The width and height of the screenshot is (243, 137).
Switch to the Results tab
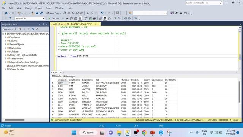click(x=57, y=76)
